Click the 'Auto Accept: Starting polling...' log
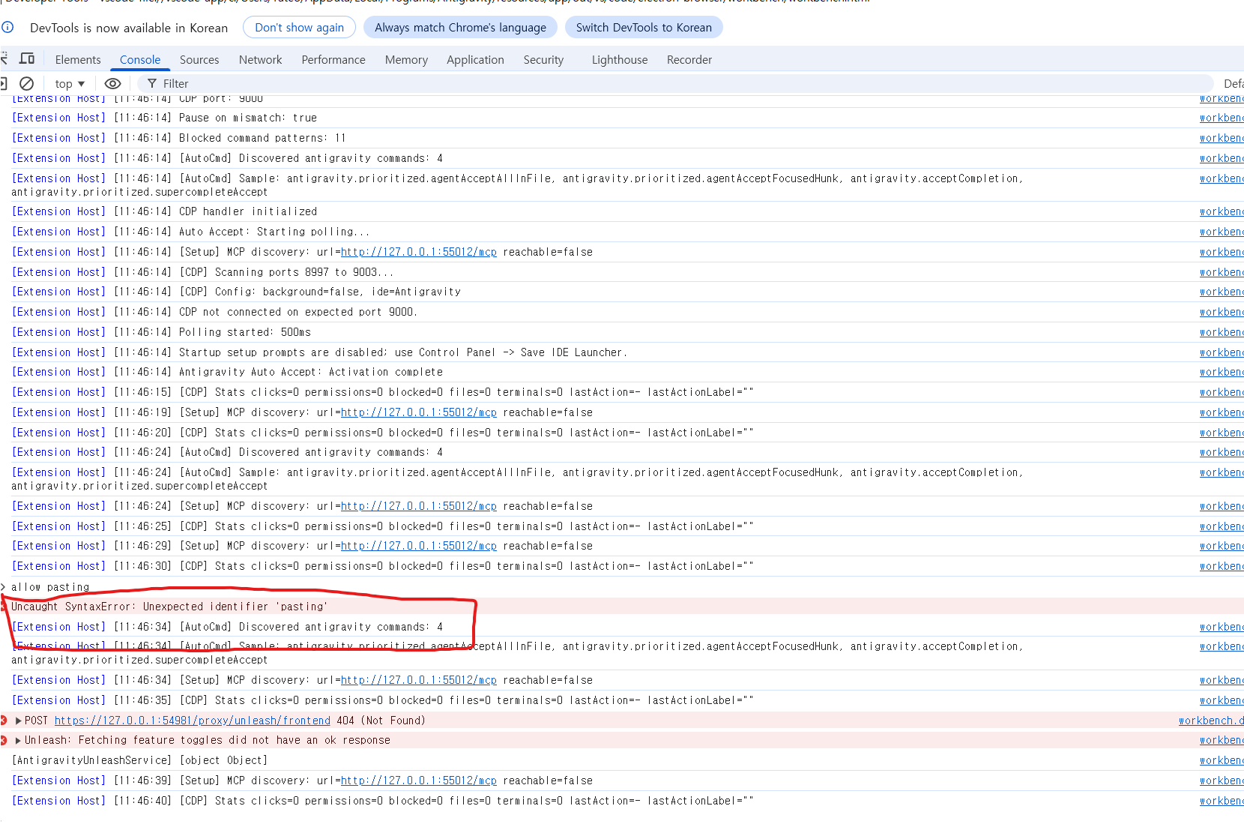The width and height of the screenshot is (1244, 827). pyautogui.click(x=190, y=232)
